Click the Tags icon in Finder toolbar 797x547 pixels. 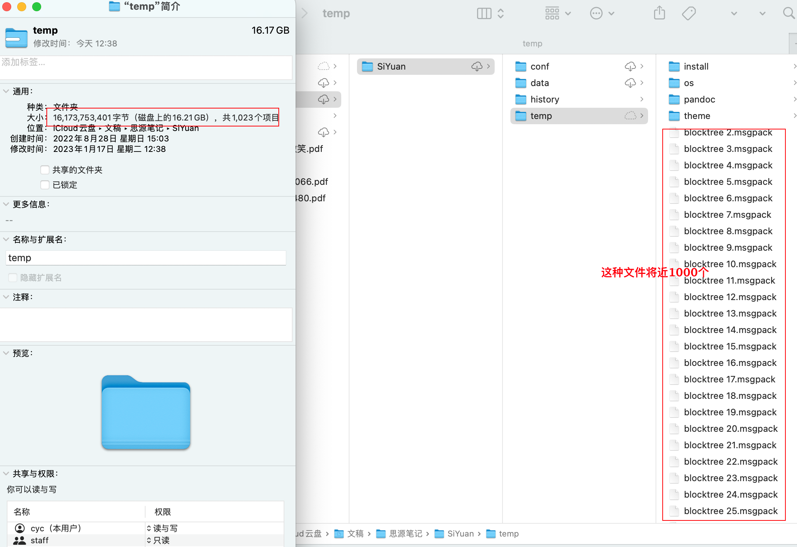(x=688, y=13)
